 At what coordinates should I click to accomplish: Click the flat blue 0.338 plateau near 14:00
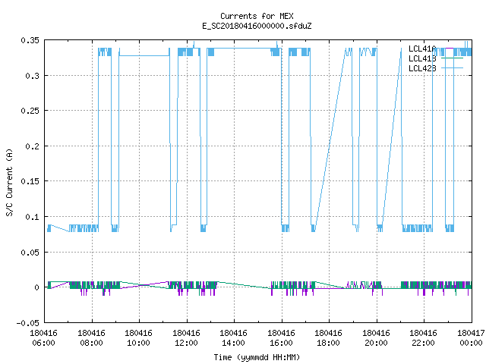pos(243,49)
